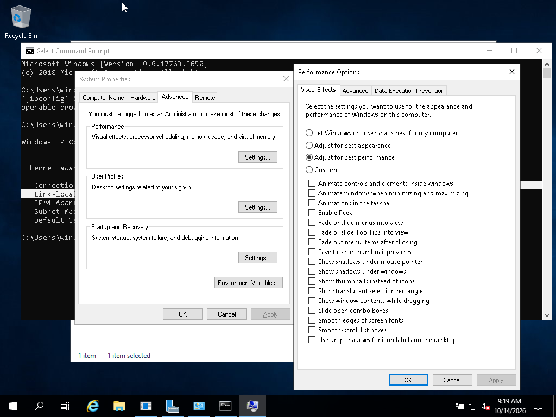Open Advanced tab in System Properties
Viewport: 556px width, 417px height.
[x=175, y=97]
